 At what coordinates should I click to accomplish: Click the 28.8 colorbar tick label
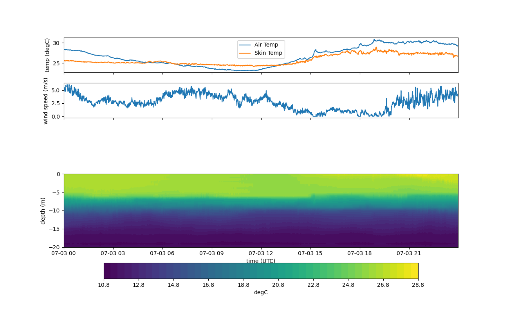[x=418, y=285]
